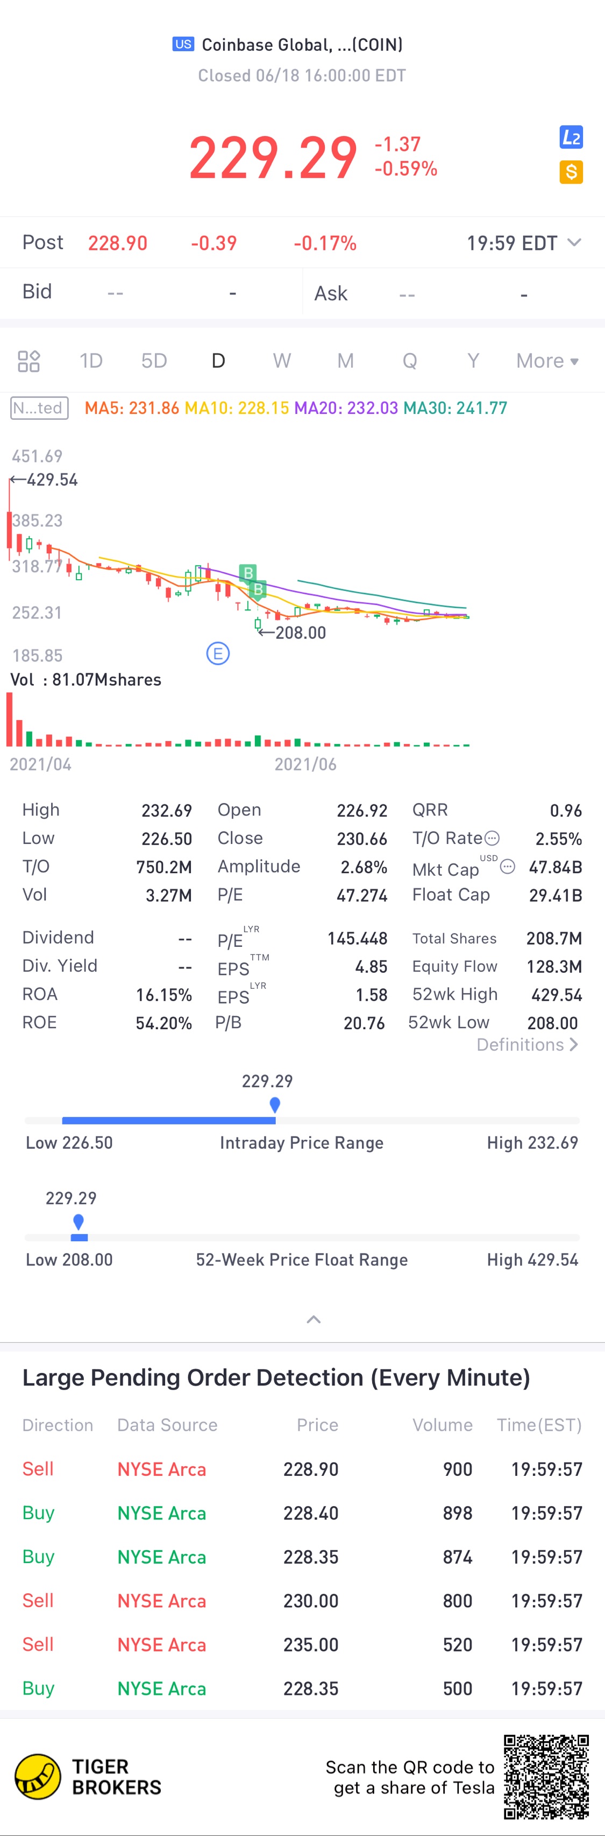
Task: Expand the post-market 19:59 EDT chevron
Action: 574,242
